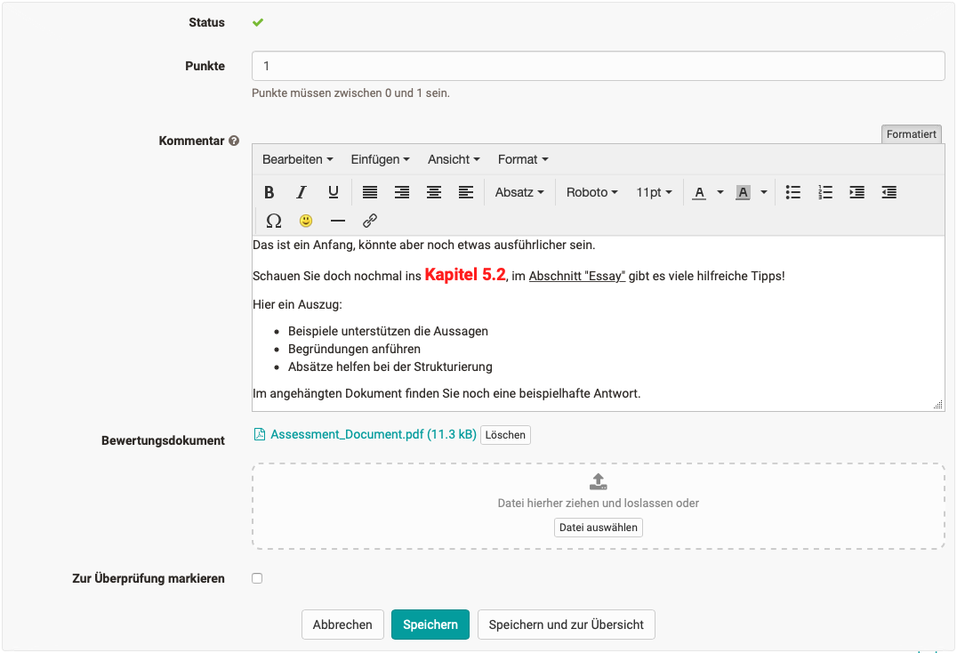Open the Format menu

pyautogui.click(x=522, y=159)
